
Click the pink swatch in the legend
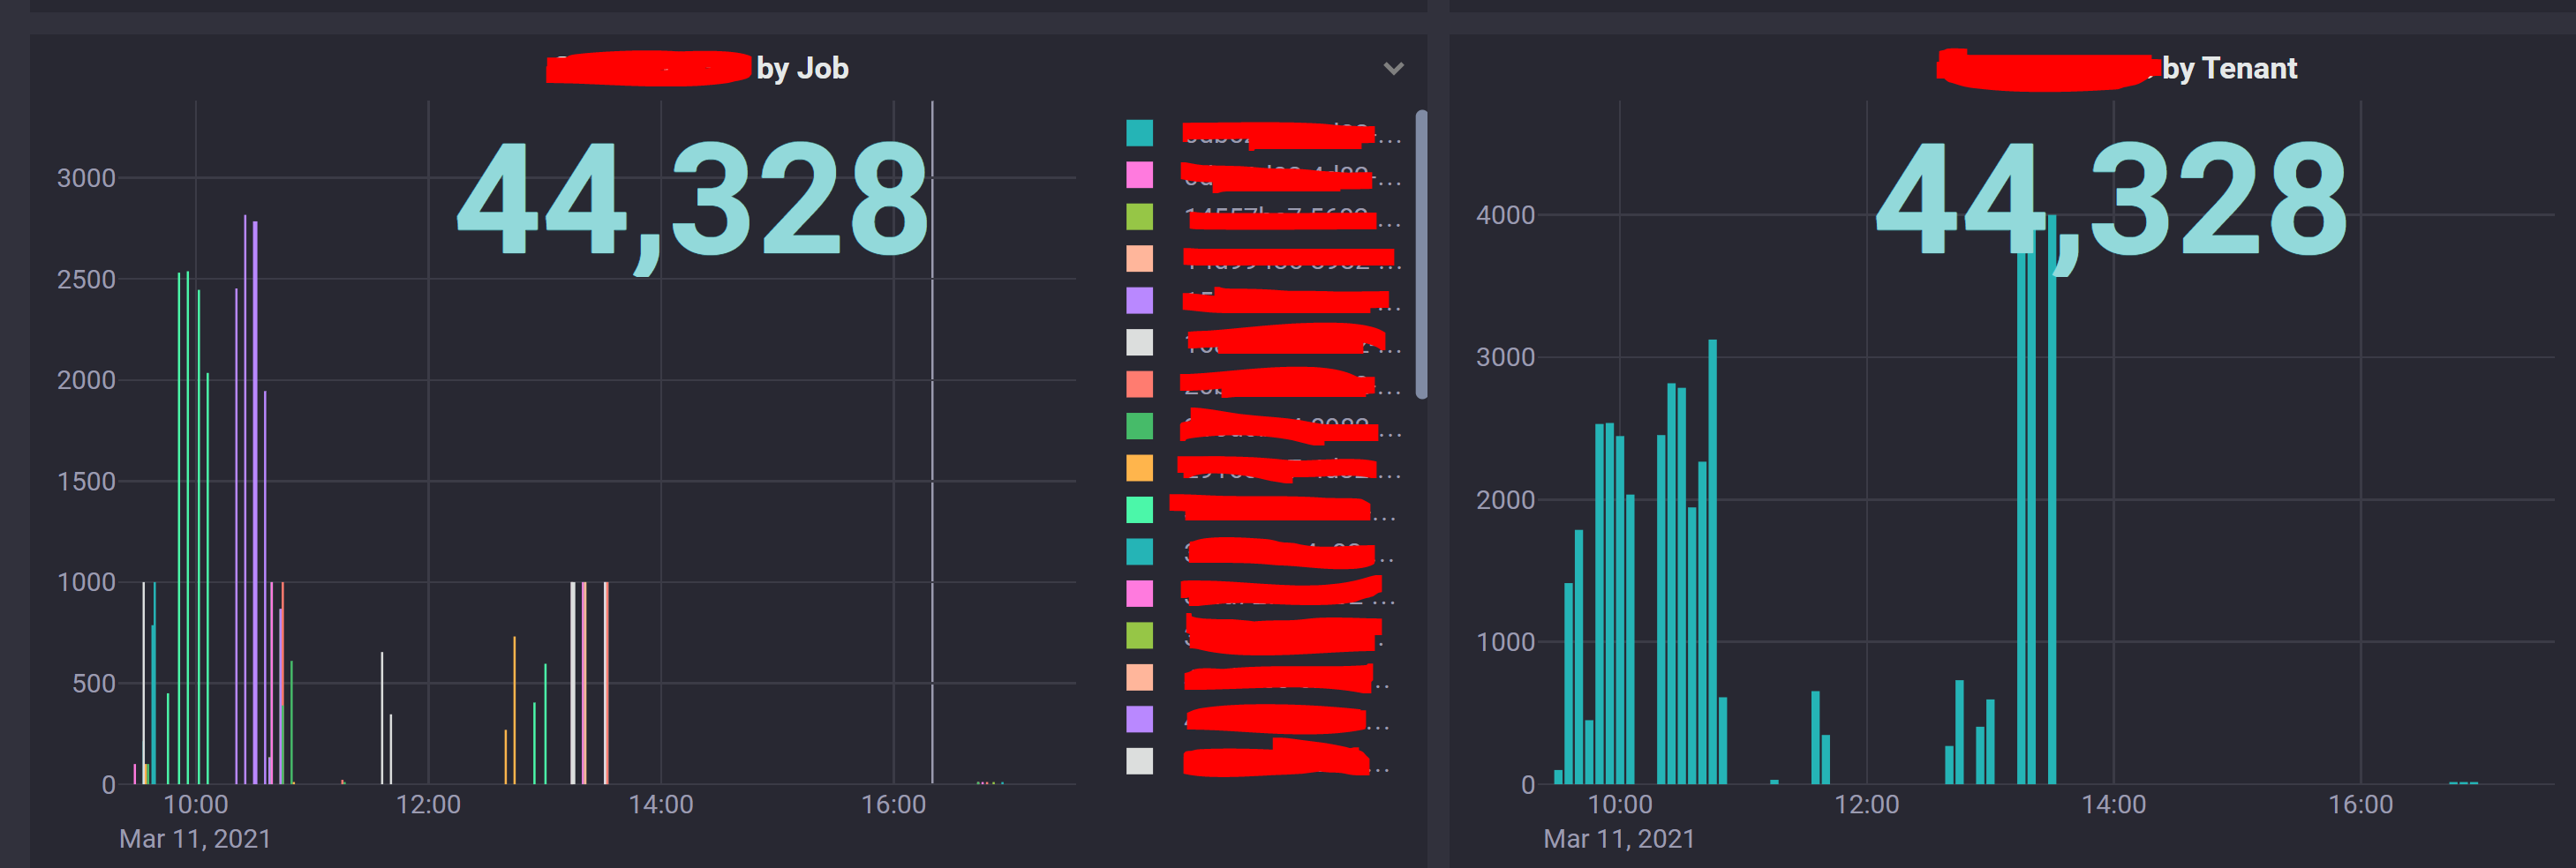1140,172
